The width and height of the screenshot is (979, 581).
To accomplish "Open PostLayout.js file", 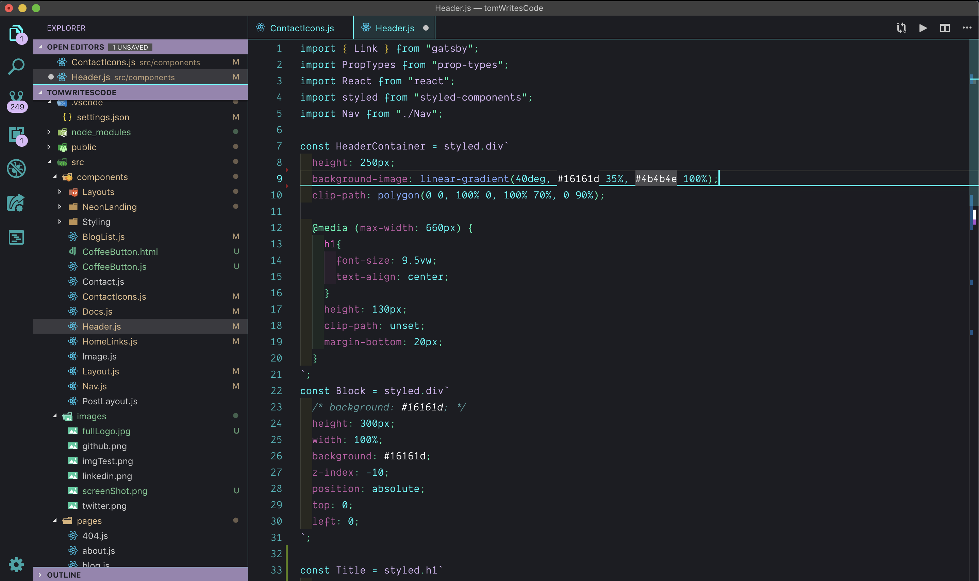I will pos(140,401).
